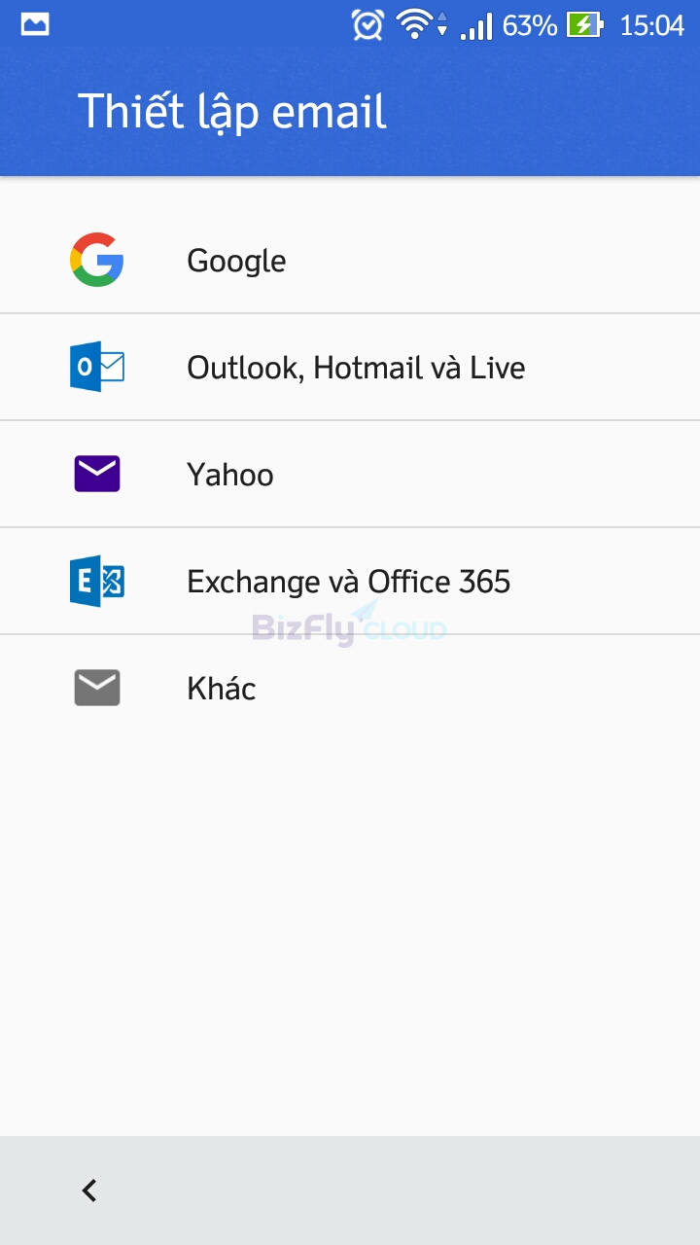Select Google as email provider

(x=350, y=260)
